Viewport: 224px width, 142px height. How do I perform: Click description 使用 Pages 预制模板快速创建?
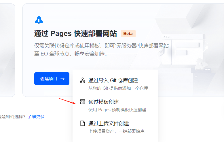click(x=117, y=110)
